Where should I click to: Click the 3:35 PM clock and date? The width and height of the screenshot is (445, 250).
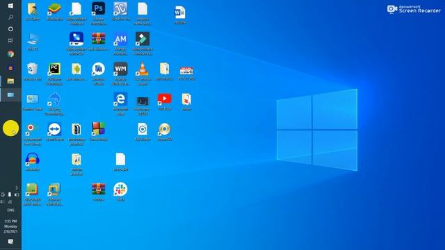[x=10, y=226]
